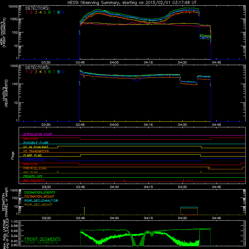Click the SAA_FLAG label
Image resolution: width=249 pixels, height=249 pixels.
point(31,164)
